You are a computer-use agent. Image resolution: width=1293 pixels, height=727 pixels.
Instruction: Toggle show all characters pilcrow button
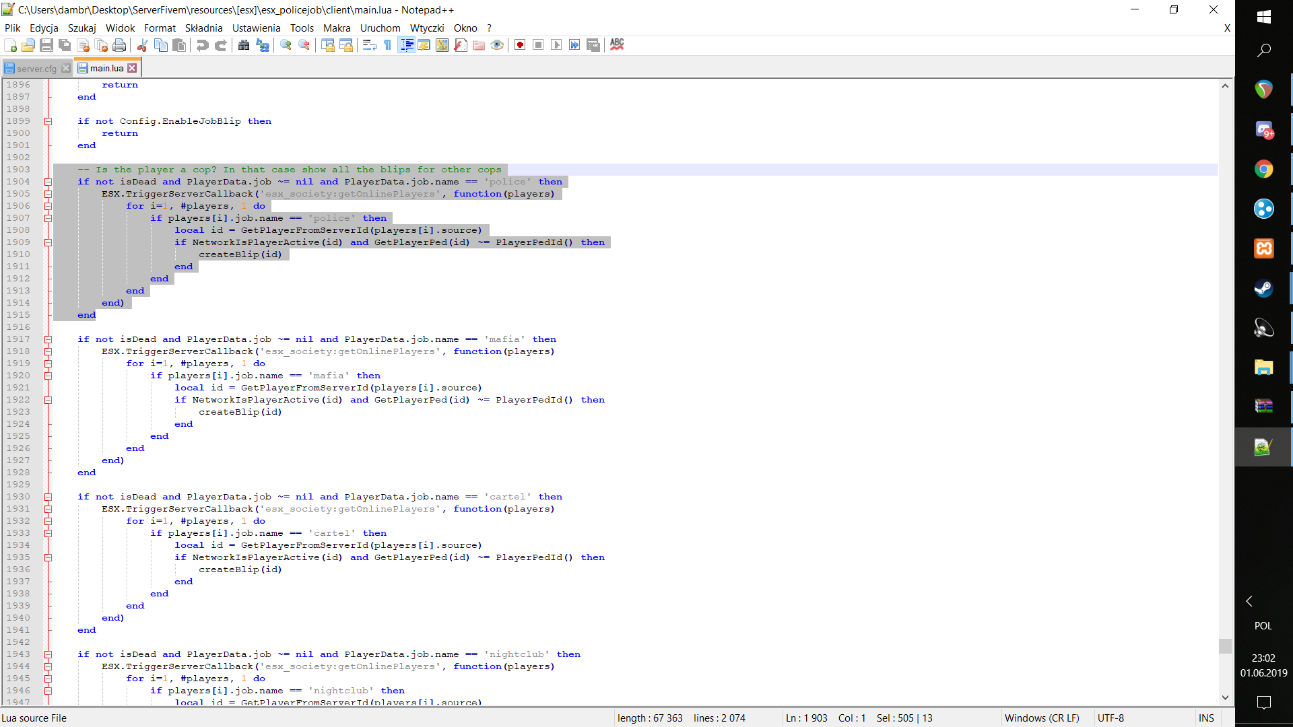[x=388, y=45]
